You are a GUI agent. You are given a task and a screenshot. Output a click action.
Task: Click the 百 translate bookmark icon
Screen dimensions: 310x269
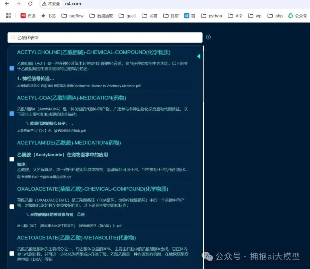pos(190,16)
